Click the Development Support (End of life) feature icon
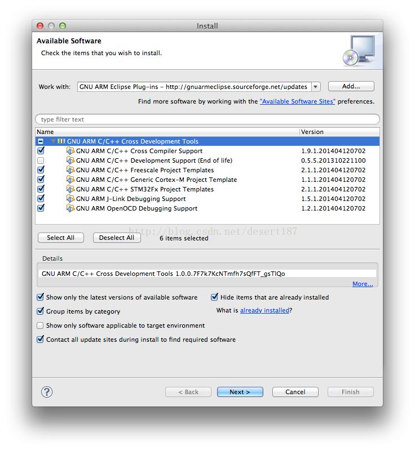 [70, 160]
